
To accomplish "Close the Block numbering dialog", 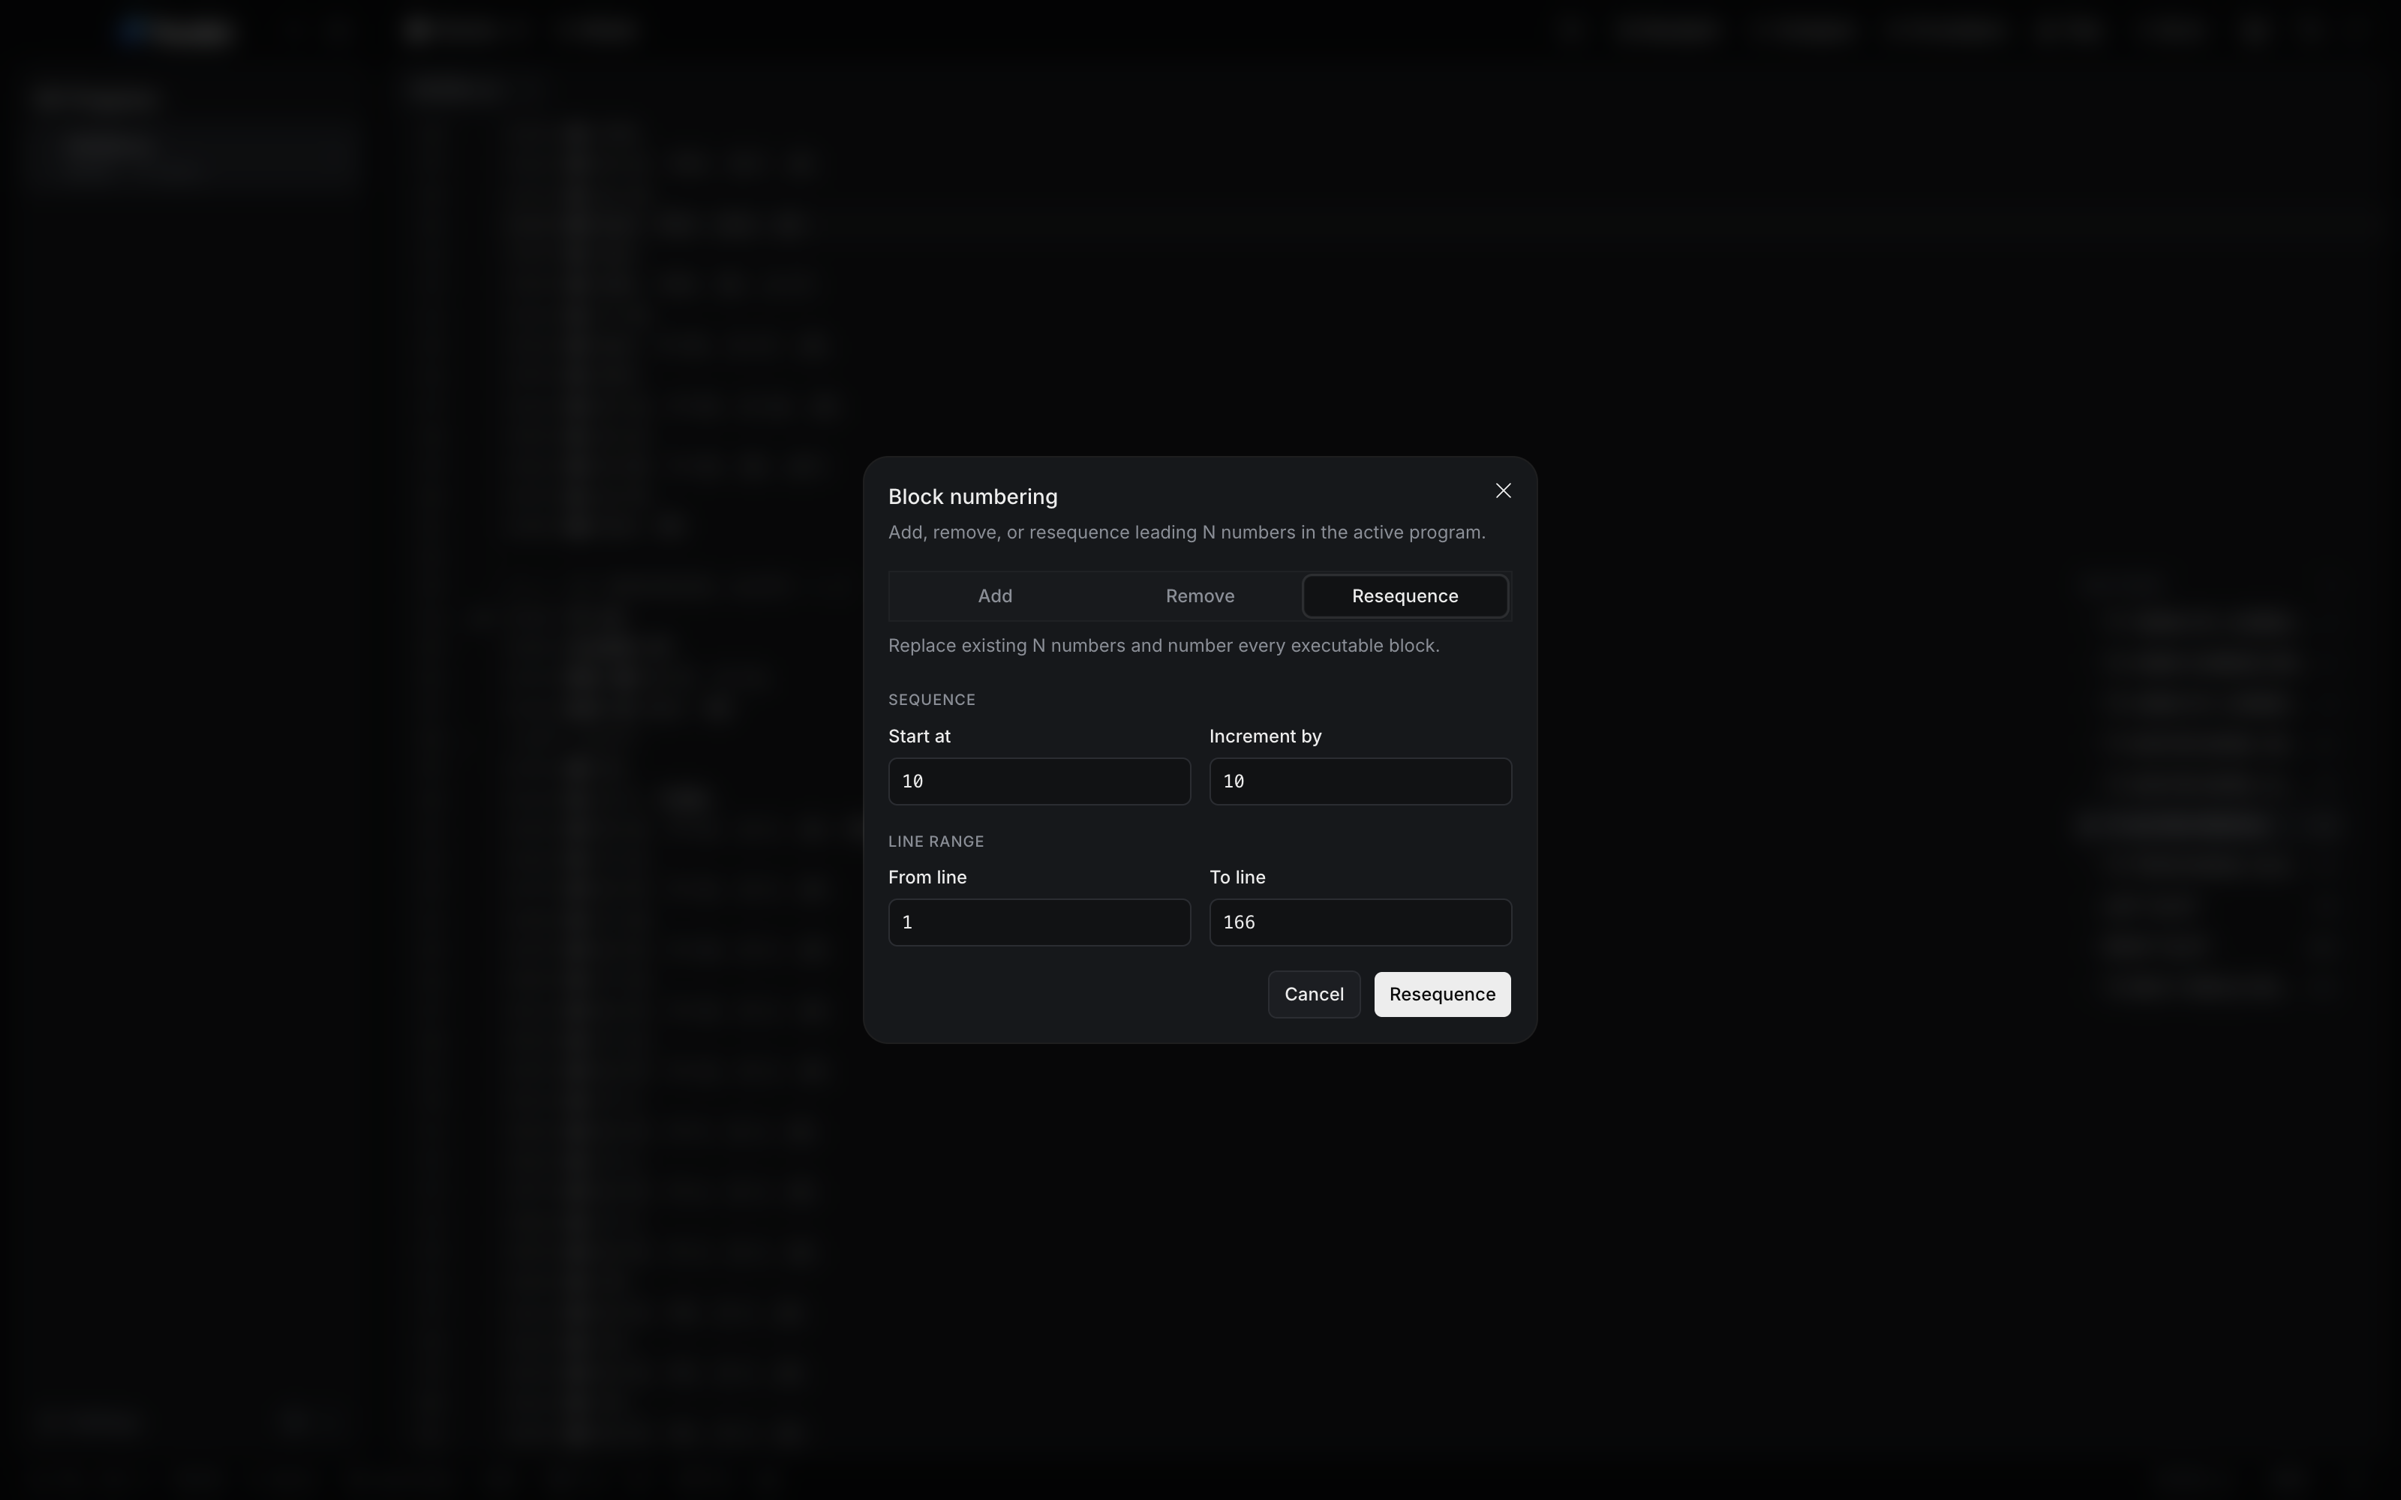I will [x=1503, y=491].
